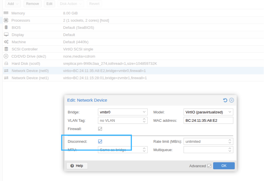Toggle the Firewall checkbox
The height and width of the screenshot is (181, 264).
[100, 129]
